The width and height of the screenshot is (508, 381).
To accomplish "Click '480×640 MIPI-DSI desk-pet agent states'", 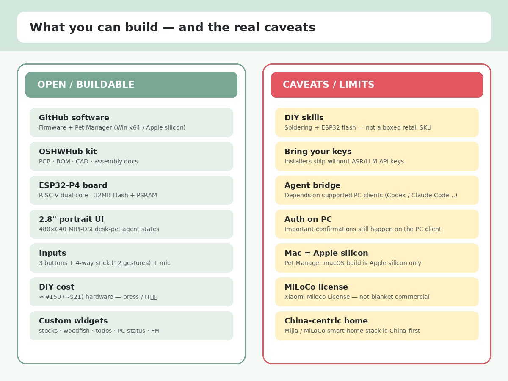I will click(x=99, y=229).
